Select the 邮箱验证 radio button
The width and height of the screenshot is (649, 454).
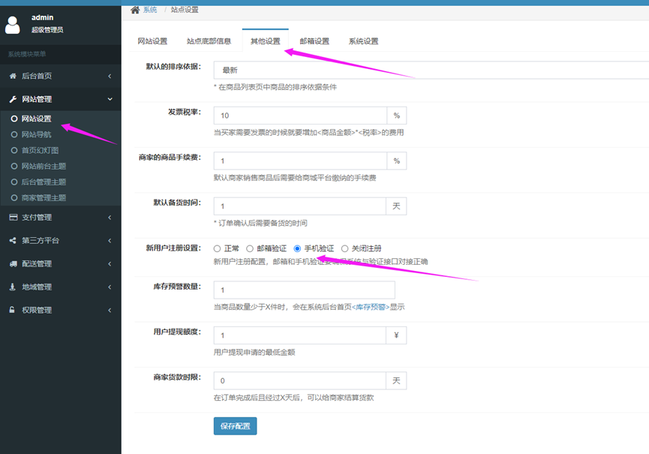[250, 248]
